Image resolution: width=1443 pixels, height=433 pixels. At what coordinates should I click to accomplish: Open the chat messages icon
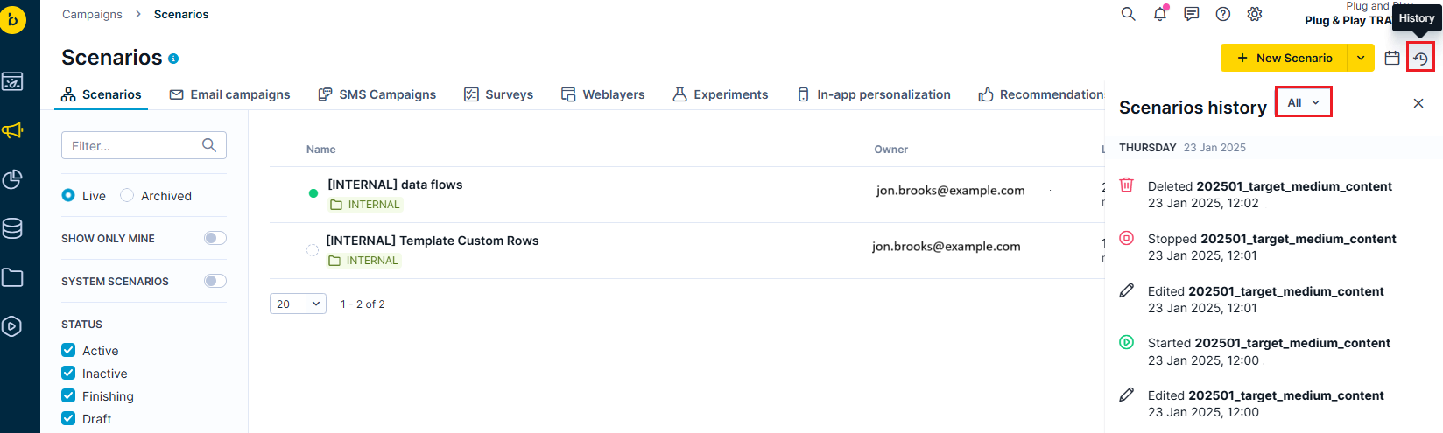tap(1192, 14)
